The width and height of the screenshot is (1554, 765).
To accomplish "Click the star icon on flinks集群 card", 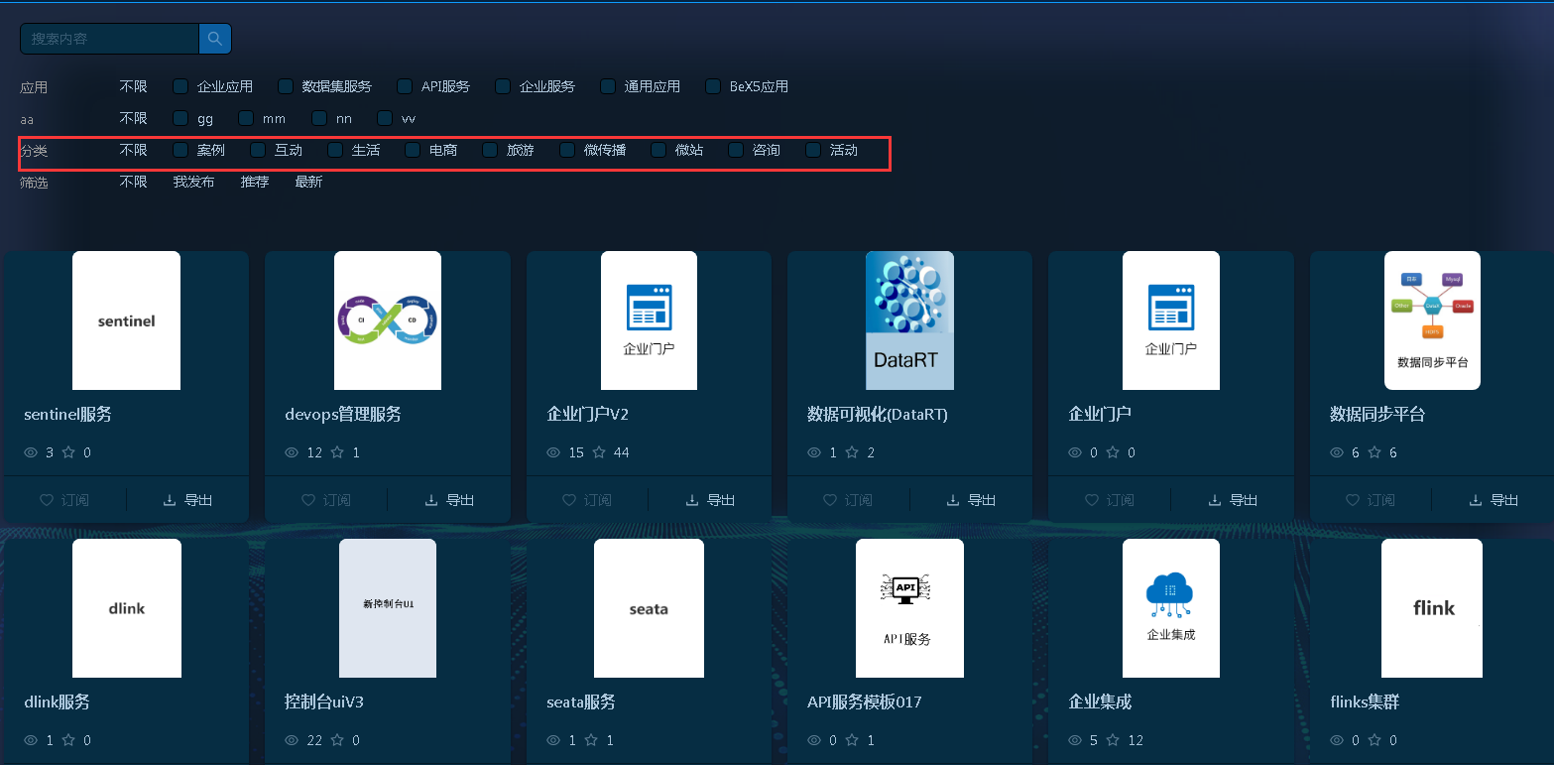I will tap(1375, 740).
